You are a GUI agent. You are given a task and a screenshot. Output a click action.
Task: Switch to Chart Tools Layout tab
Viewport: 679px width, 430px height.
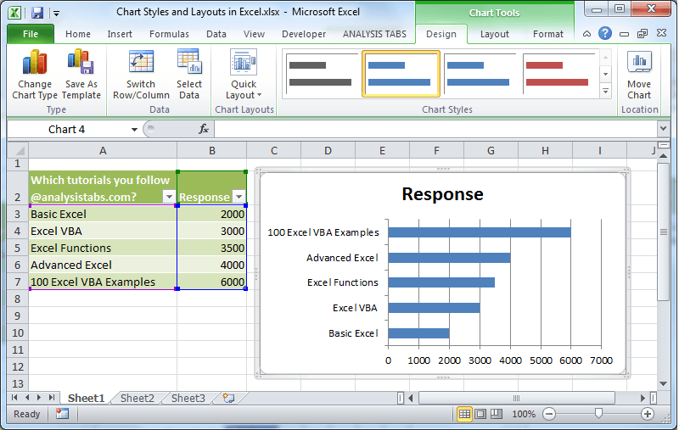pyautogui.click(x=494, y=34)
